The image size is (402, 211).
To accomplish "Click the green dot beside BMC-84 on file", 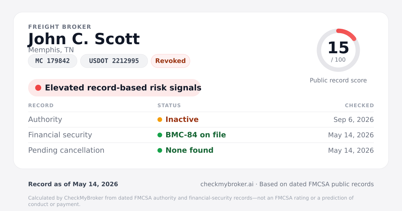I will click(160, 135).
